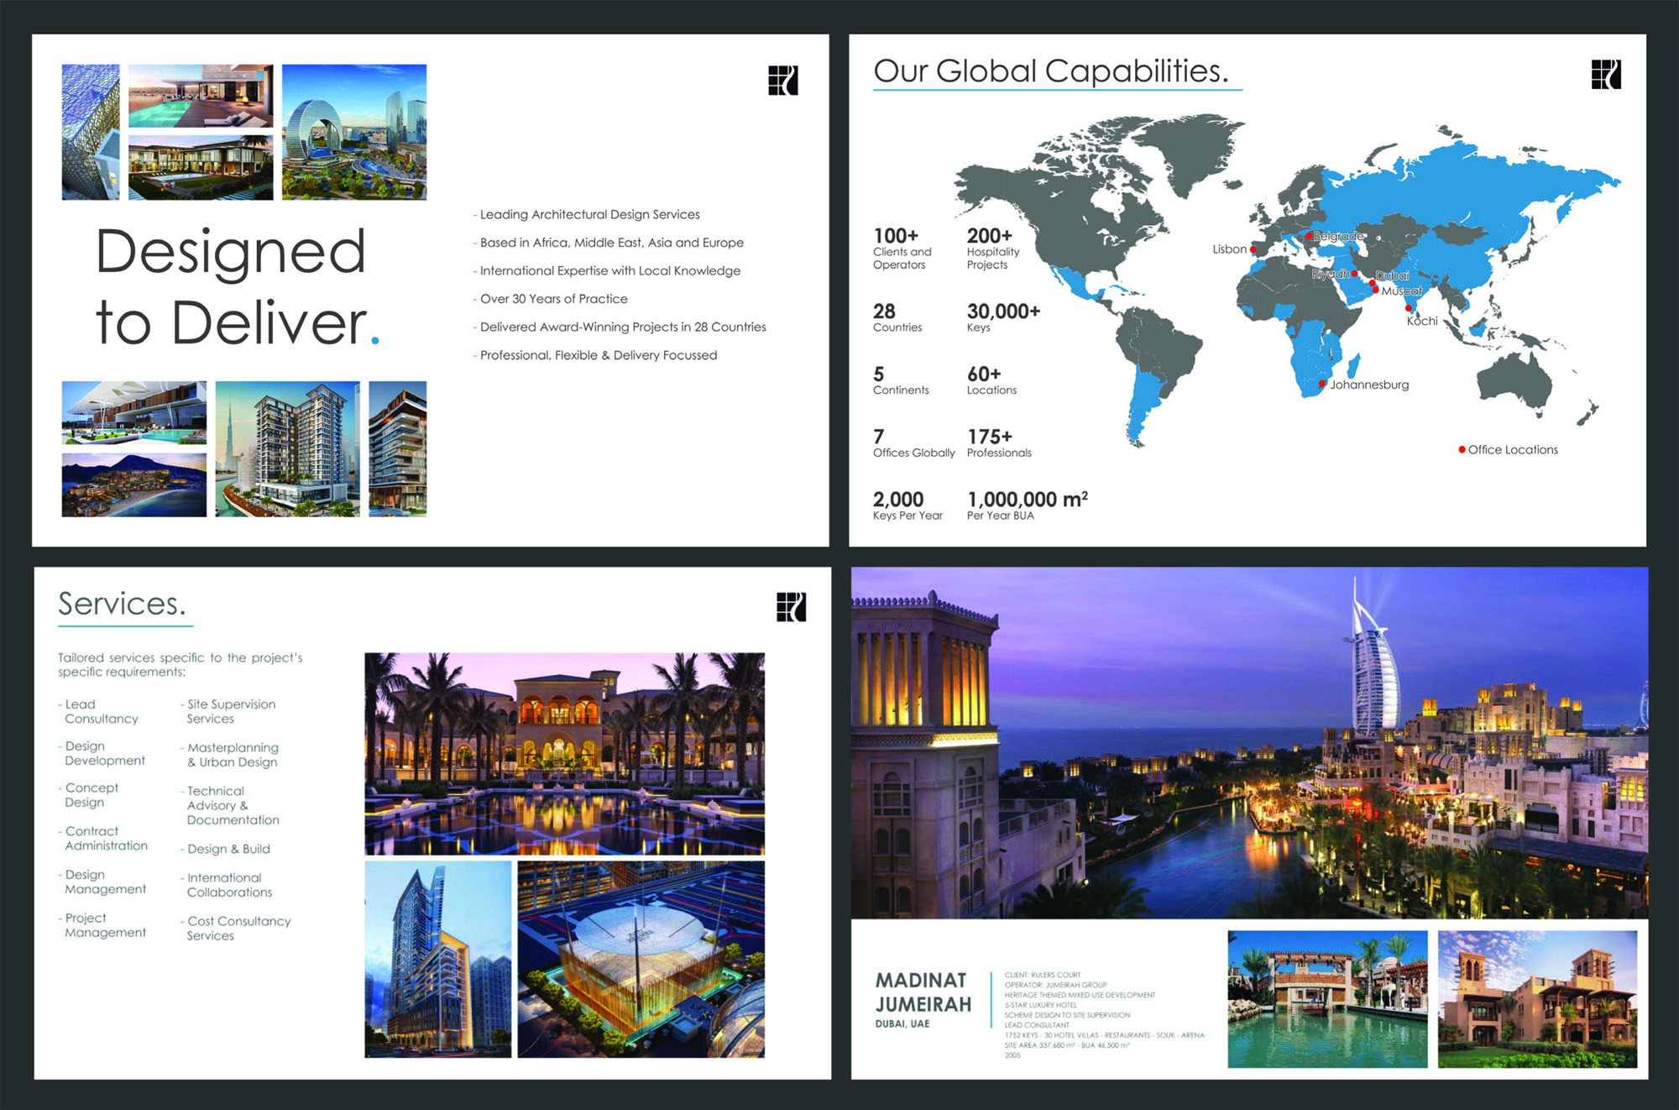The image size is (1679, 1110).
Task: Click the Services heading text
Action: click(122, 604)
